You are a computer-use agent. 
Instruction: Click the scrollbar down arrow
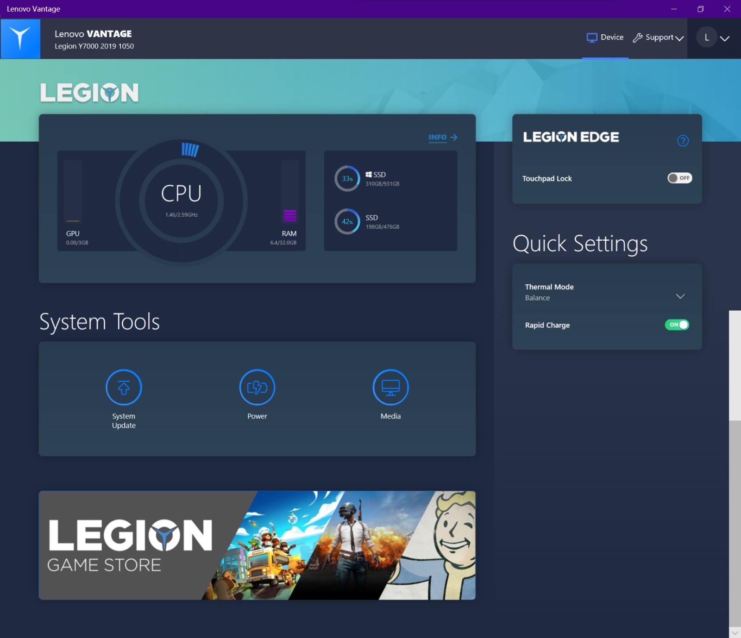(x=735, y=632)
